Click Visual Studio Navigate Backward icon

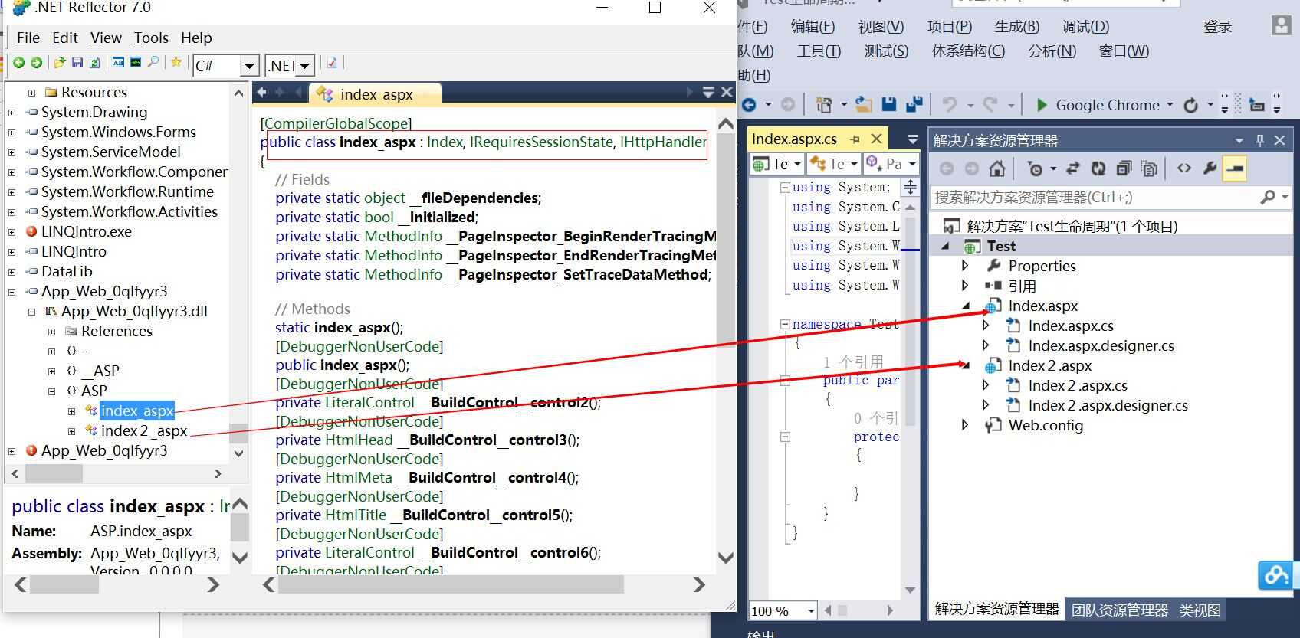(749, 105)
